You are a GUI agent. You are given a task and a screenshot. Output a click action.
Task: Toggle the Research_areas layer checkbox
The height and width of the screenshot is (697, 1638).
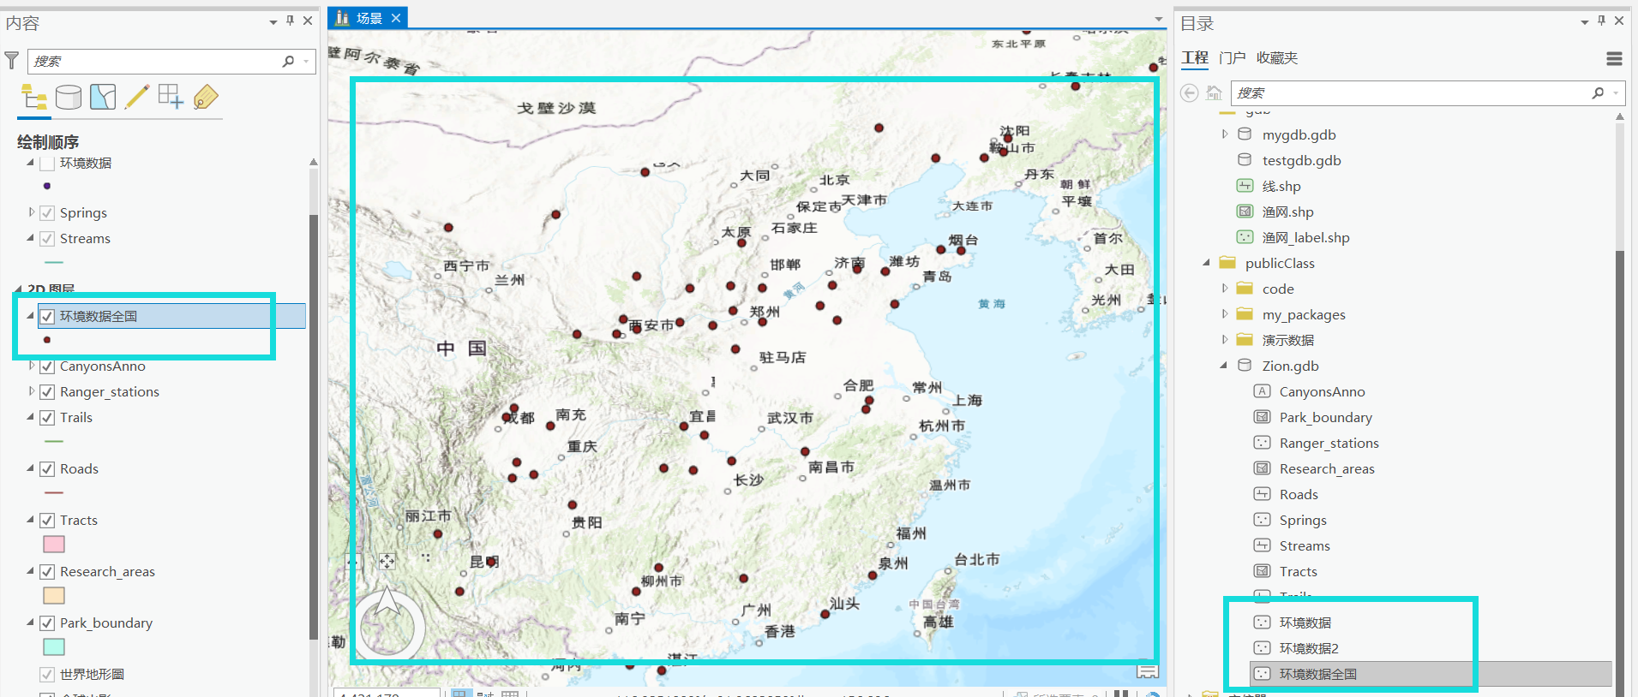pyautogui.click(x=47, y=572)
